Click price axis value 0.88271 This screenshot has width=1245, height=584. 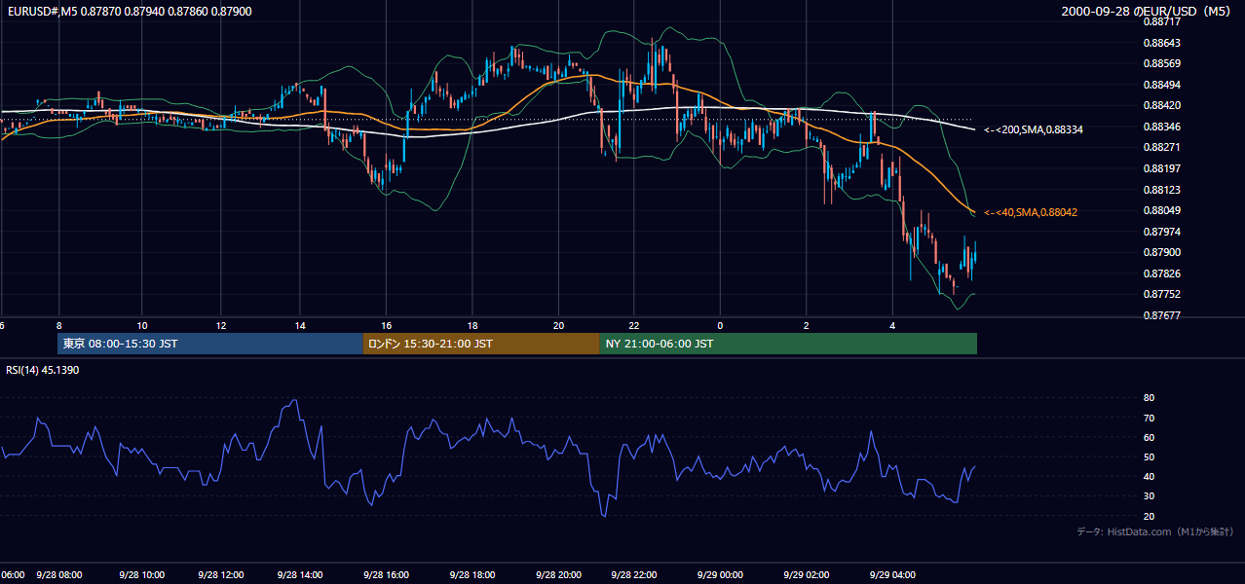[x=1161, y=148]
